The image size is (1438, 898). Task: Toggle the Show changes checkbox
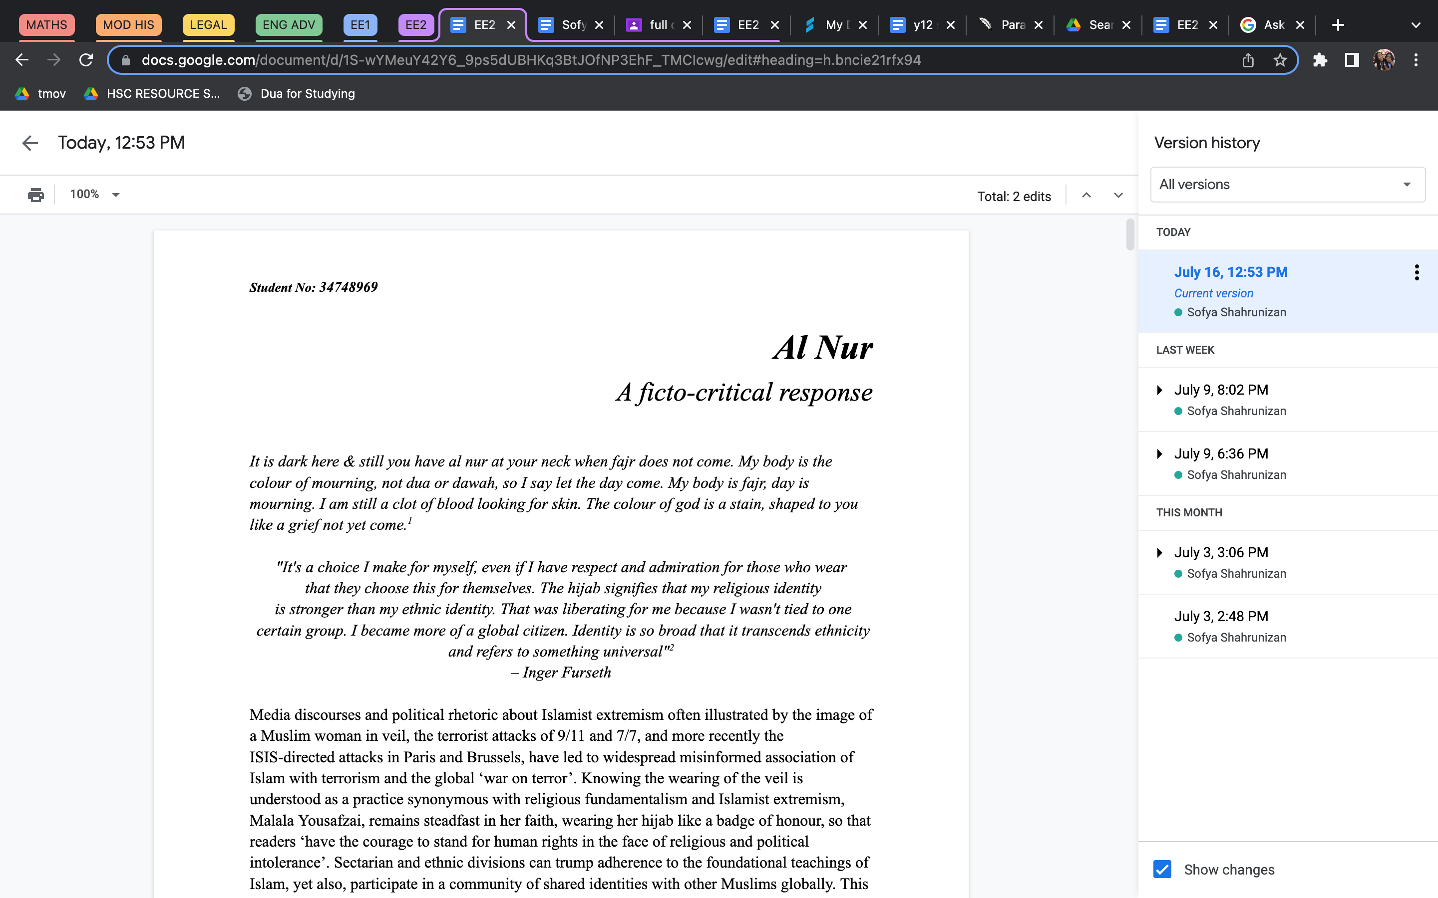pyautogui.click(x=1162, y=869)
